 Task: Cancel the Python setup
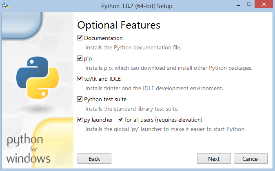251,159
